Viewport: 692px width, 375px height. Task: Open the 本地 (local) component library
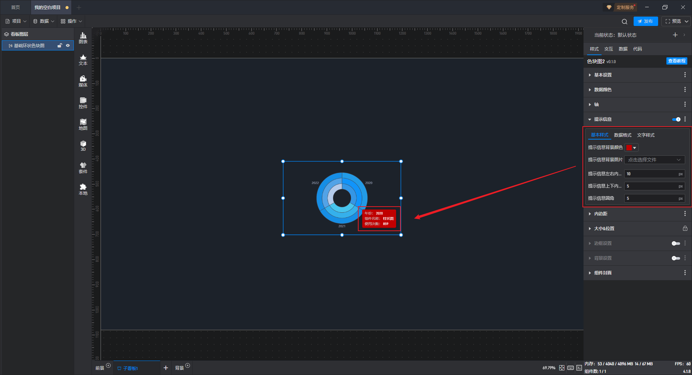83,189
